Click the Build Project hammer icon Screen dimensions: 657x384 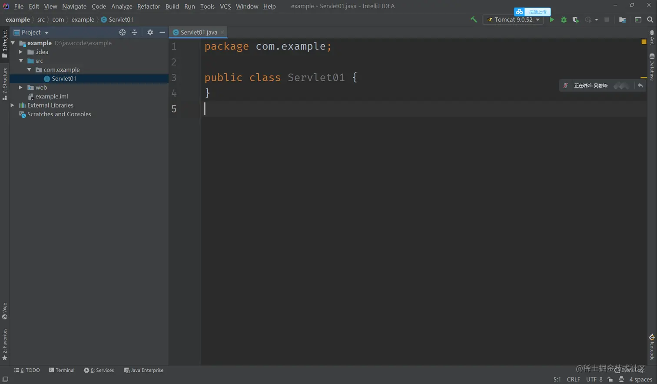pos(474,20)
